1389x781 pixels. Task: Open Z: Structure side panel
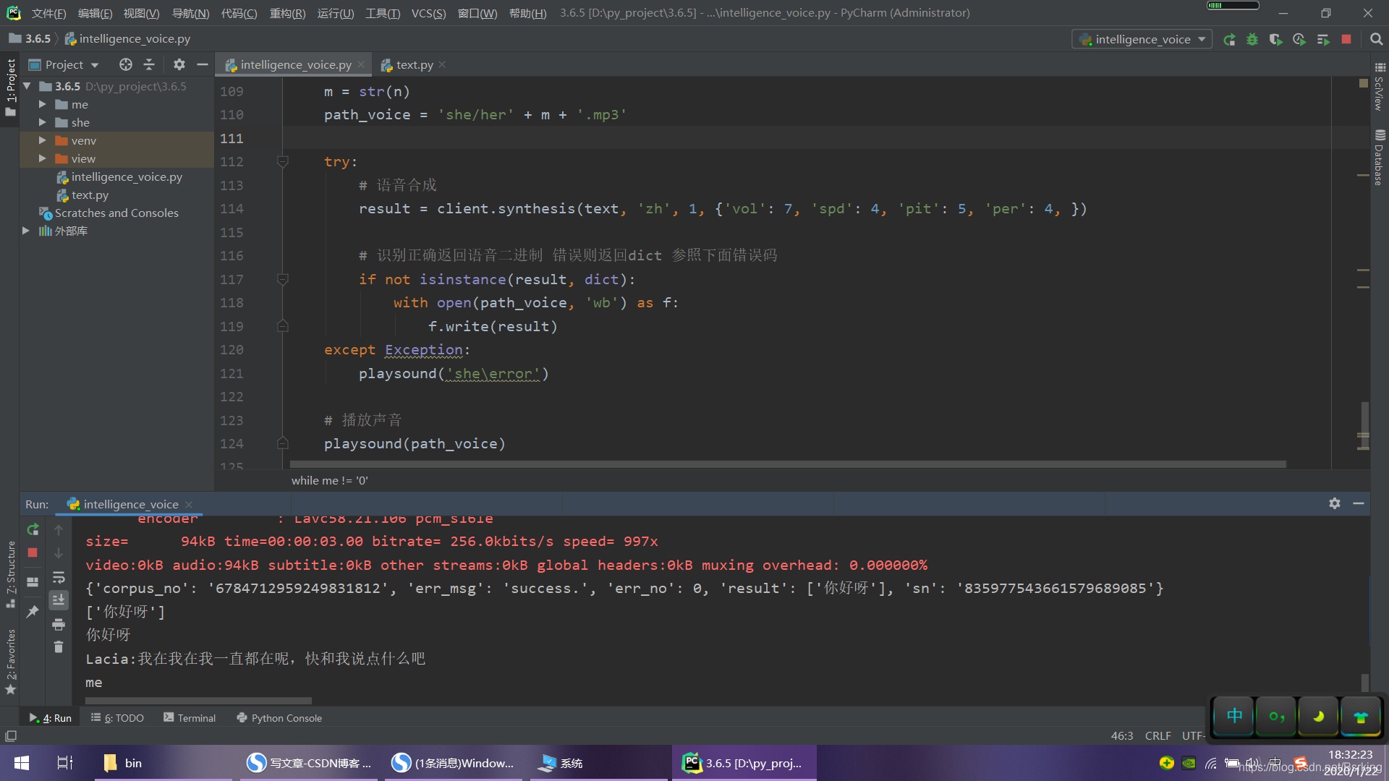point(10,574)
